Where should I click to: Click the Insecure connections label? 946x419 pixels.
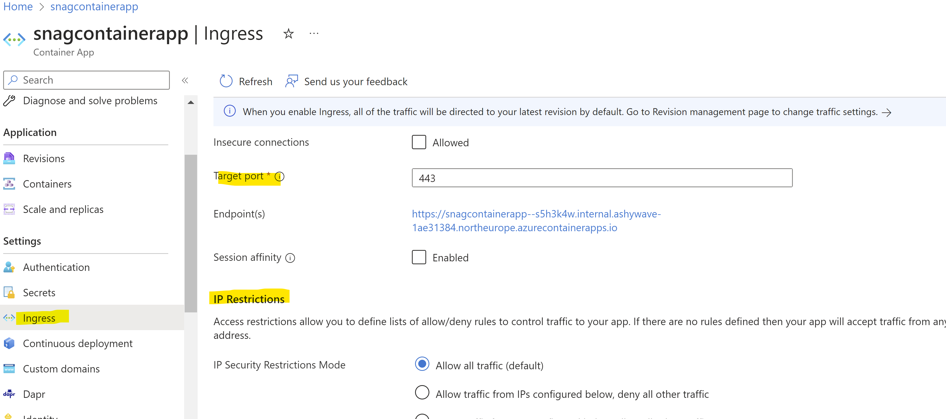(x=261, y=142)
